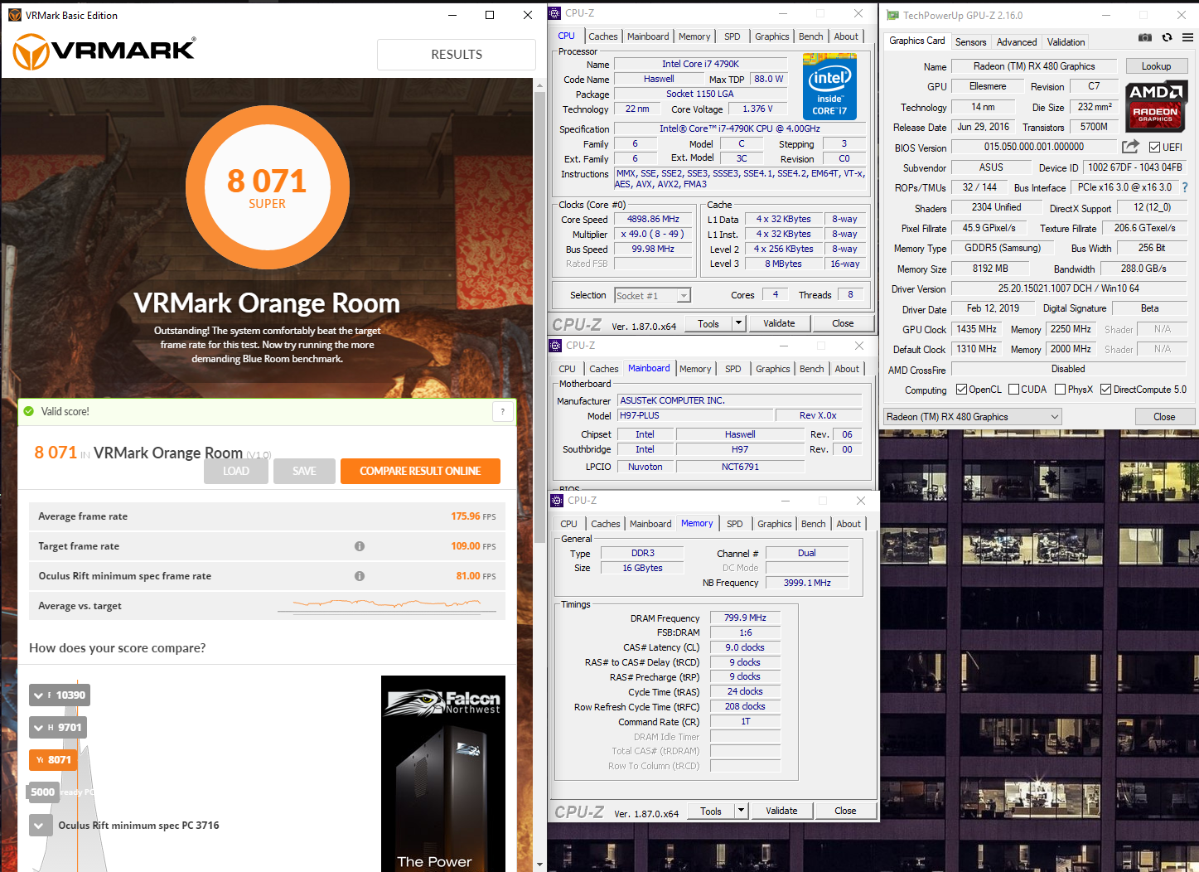The height and width of the screenshot is (872, 1199).
Task: Click the Driver Version field in GPU-Z
Action: (x=1068, y=288)
